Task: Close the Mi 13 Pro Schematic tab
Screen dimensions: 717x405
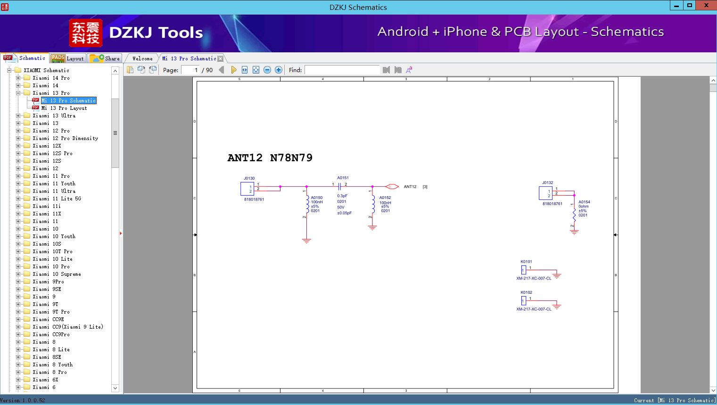Action: [x=220, y=58]
